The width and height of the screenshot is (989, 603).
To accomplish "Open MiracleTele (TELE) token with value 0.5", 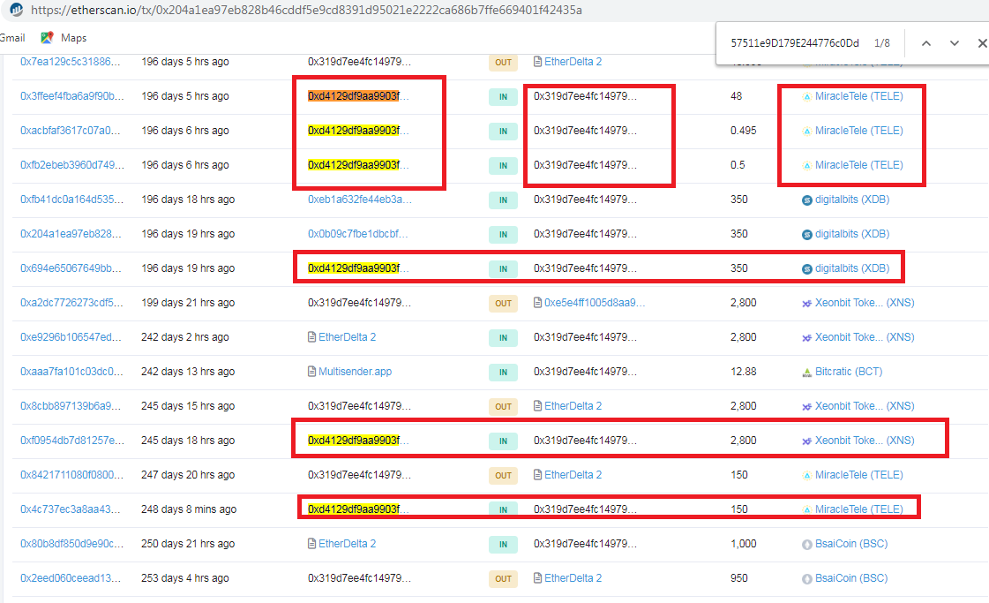I will point(858,165).
